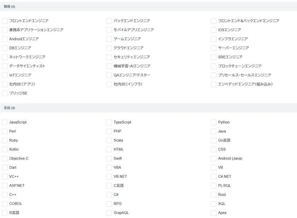The height and width of the screenshot is (218, 297).
Task: Check the セキュリティエンジニア box
Action: [109, 57]
